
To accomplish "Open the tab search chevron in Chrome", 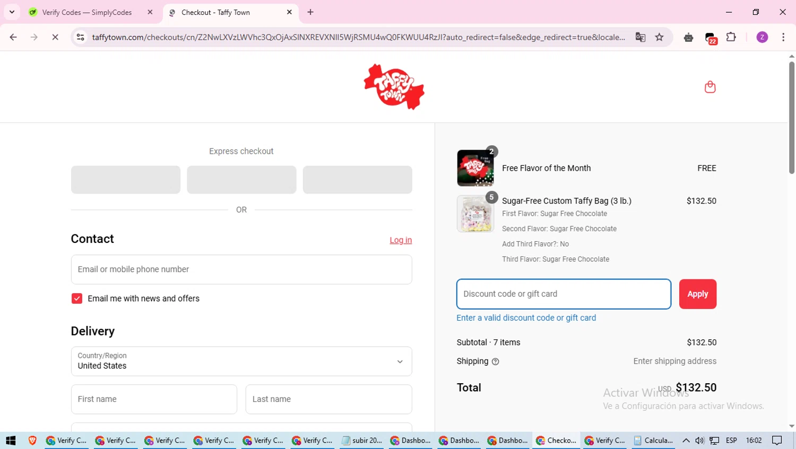I will (12, 12).
